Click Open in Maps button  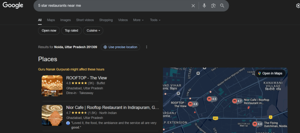point(270,73)
